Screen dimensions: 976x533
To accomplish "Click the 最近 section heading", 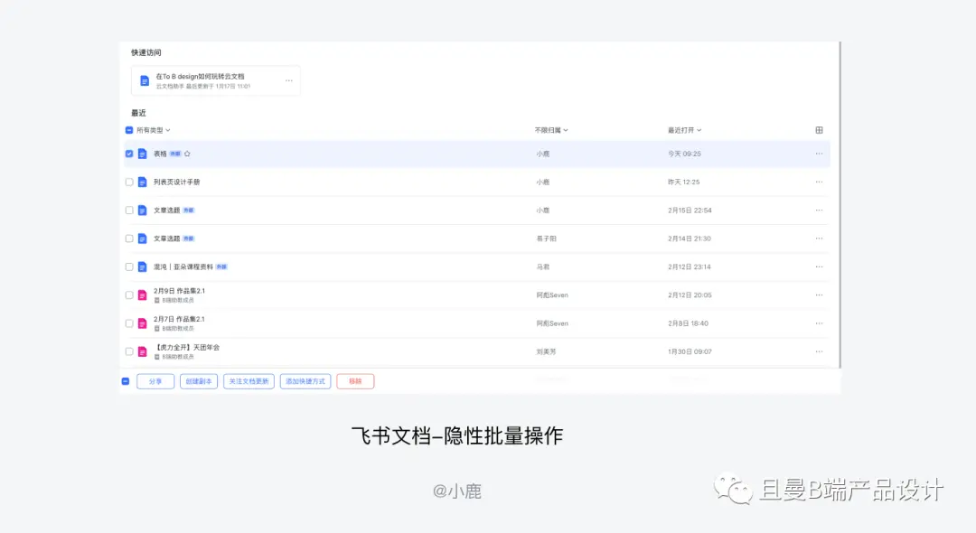I will point(138,113).
